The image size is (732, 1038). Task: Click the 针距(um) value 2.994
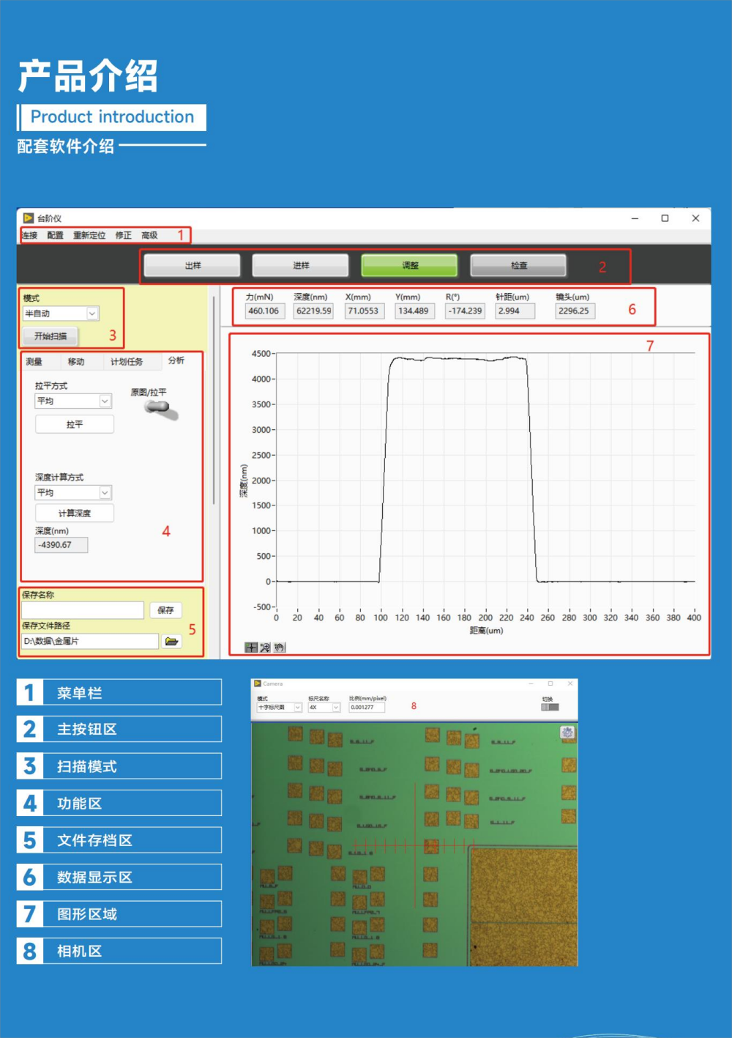(x=515, y=311)
